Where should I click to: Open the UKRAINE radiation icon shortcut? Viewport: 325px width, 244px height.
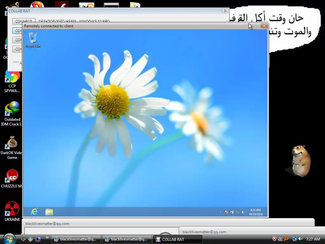pyautogui.click(x=12, y=211)
